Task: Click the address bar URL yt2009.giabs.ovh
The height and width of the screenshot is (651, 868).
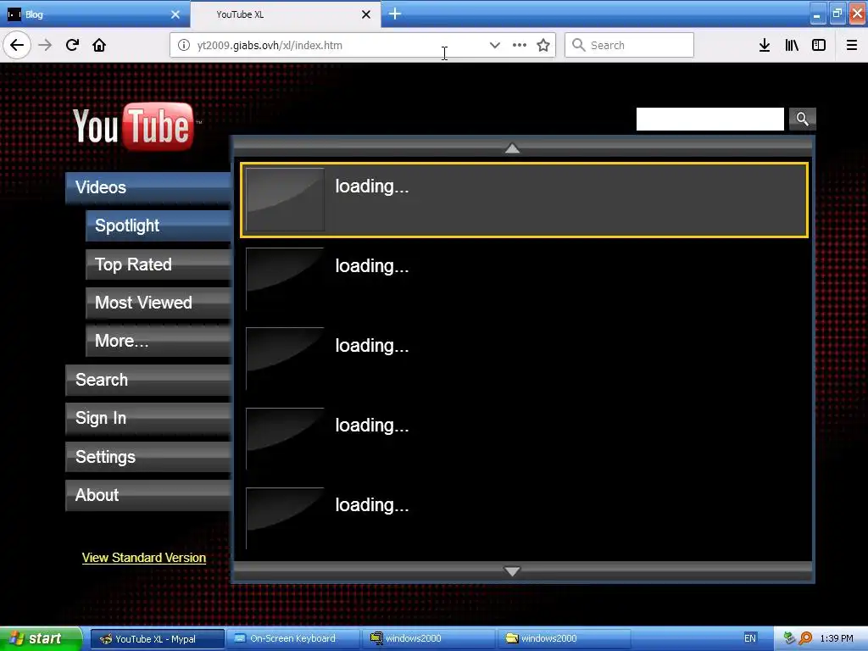Action: 270,46
